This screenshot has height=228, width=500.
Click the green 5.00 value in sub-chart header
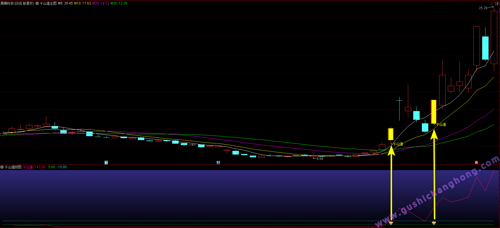coord(52,167)
